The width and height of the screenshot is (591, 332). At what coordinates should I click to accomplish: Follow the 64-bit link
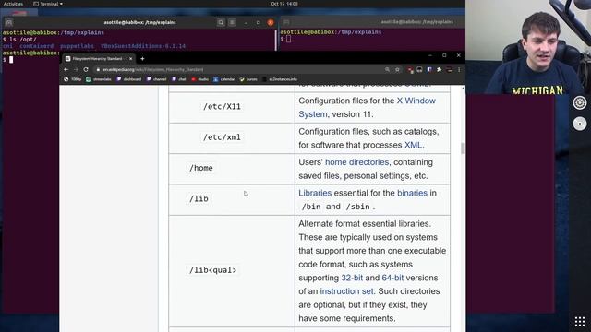click(392, 278)
